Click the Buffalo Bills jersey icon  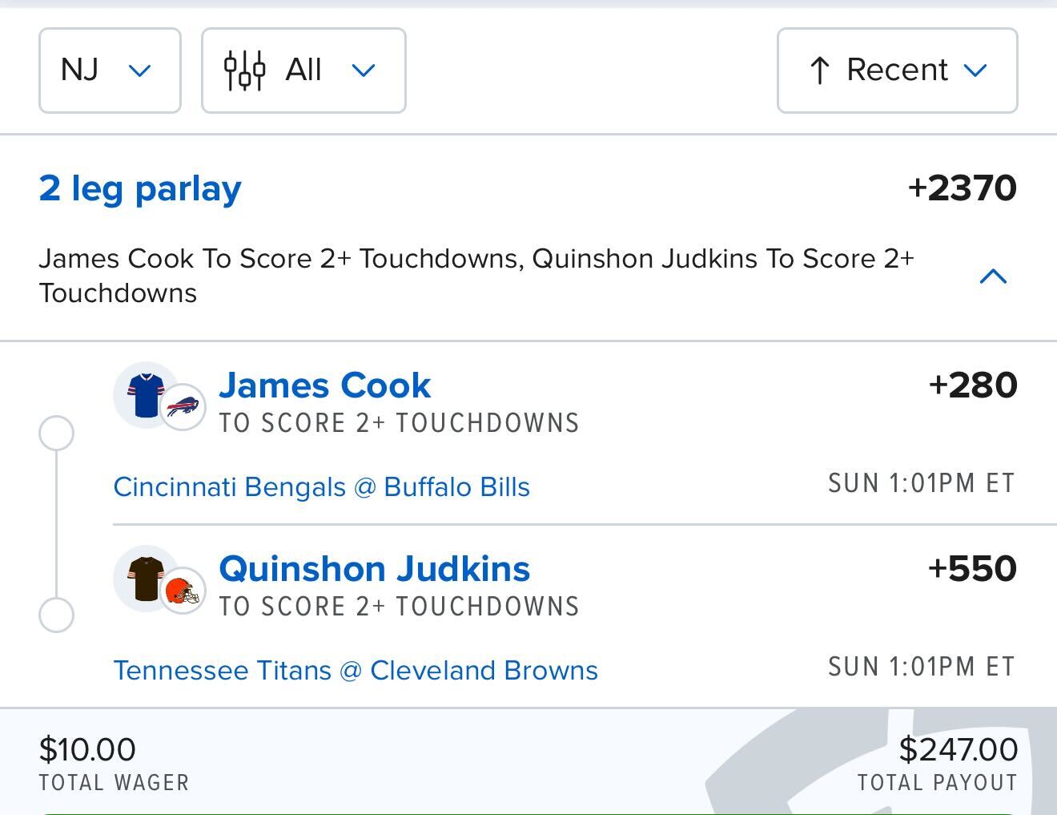click(x=145, y=394)
